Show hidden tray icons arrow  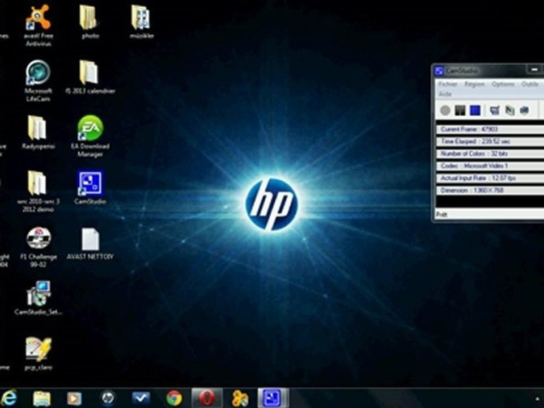(537, 399)
